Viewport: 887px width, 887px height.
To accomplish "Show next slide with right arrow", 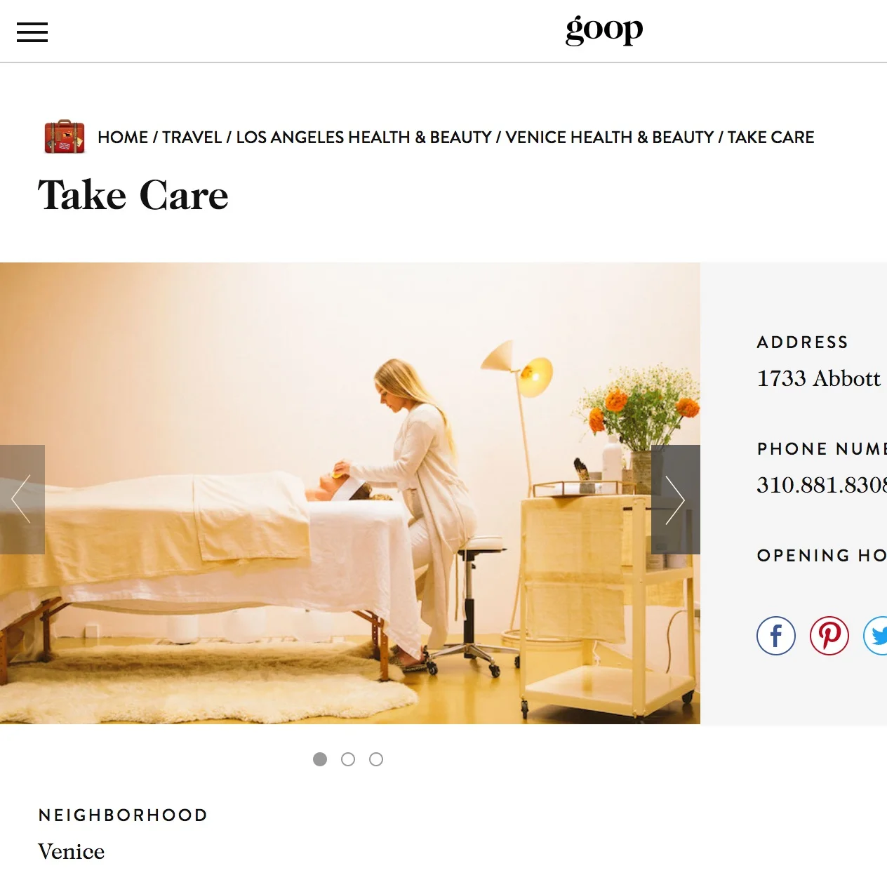I will point(676,500).
